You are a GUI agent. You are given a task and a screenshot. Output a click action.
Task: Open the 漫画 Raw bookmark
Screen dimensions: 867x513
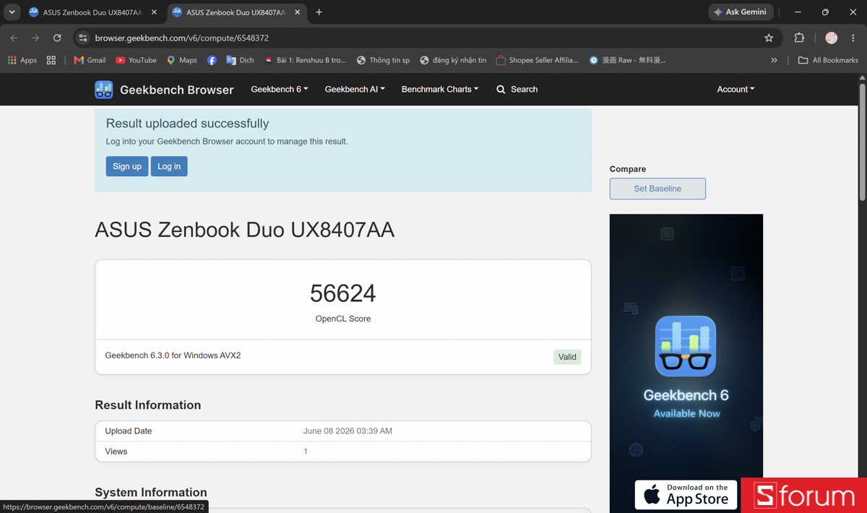click(628, 60)
